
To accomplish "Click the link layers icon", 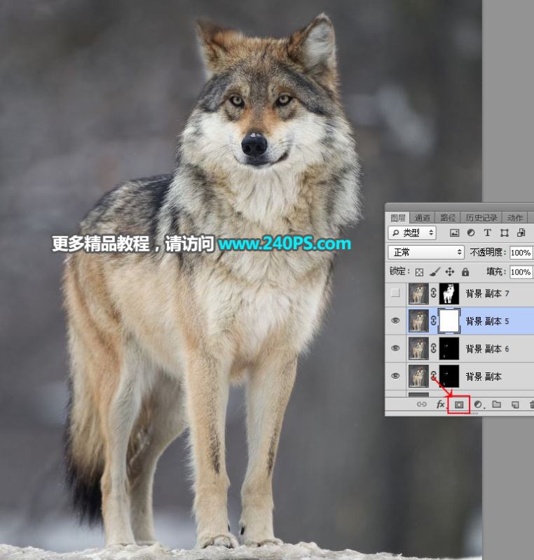I will (x=422, y=405).
